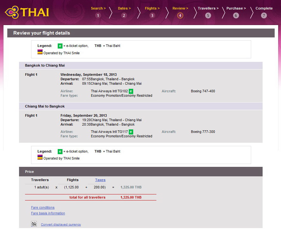Click the departure '07:55Bangkok' line
This screenshot has height=229, width=281.
click(108, 79)
